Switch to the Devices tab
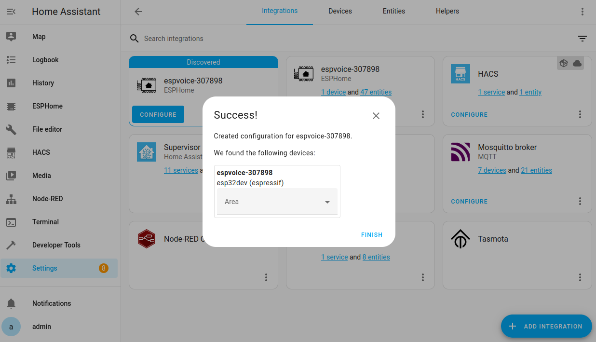Image resolution: width=596 pixels, height=342 pixels. pyautogui.click(x=340, y=12)
